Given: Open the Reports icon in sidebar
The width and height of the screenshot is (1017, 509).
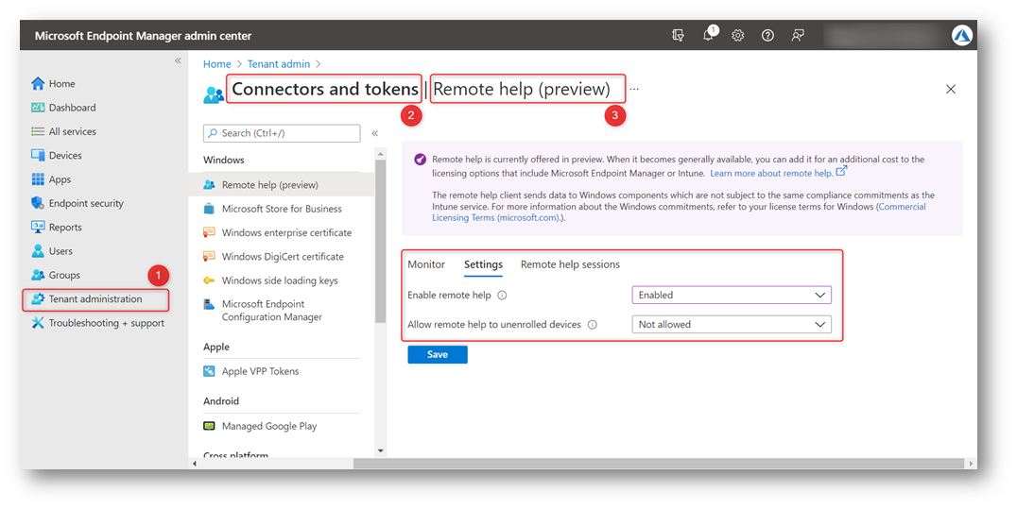Looking at the screenshot, I should [x=38, y=228].
